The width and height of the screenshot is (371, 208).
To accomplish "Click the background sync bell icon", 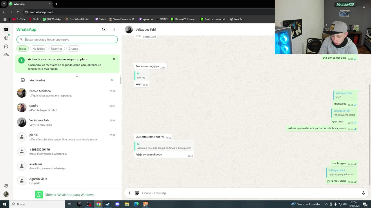I will pyautogui.click(x=21, y=60).
